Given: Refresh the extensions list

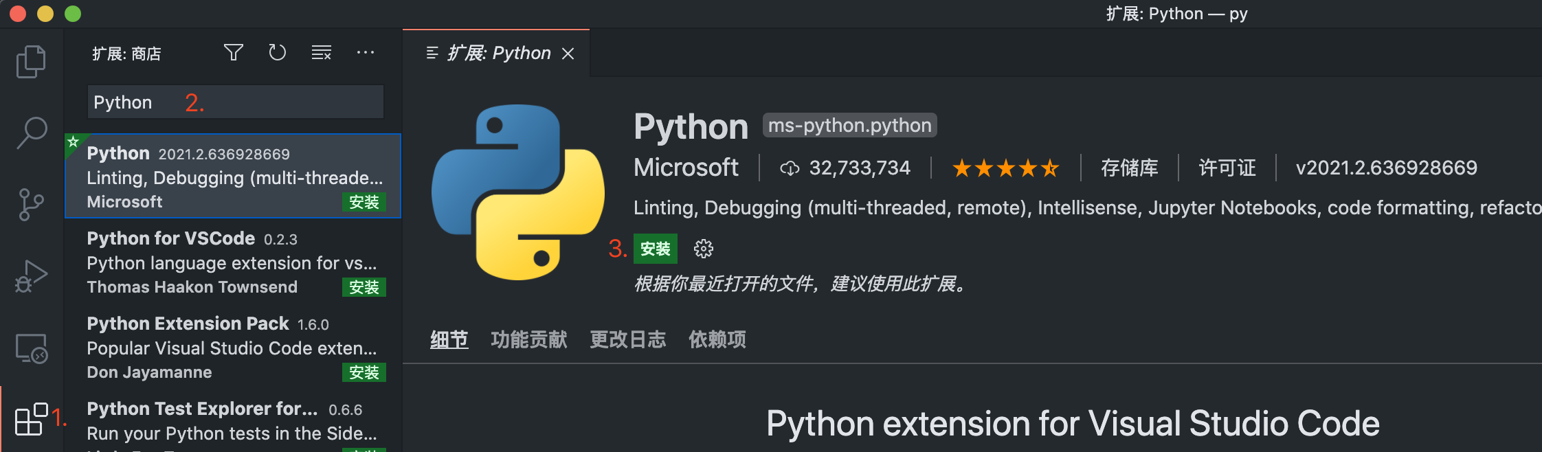Looking at the screenshot, I should 278,53.
